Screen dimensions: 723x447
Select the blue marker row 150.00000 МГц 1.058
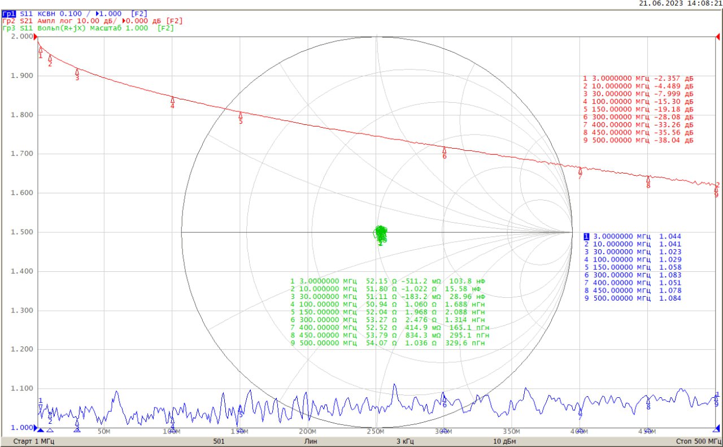[x=633, y=267]
